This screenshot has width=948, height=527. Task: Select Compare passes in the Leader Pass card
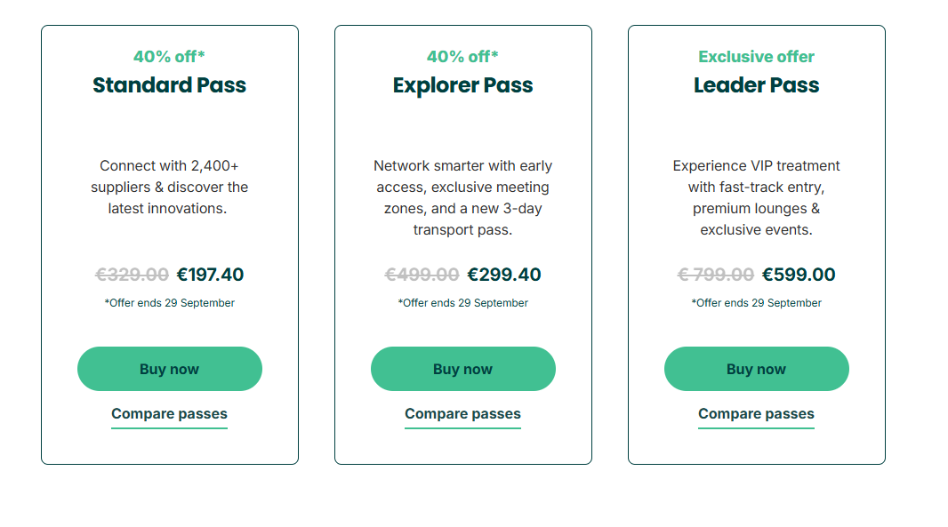756,414
